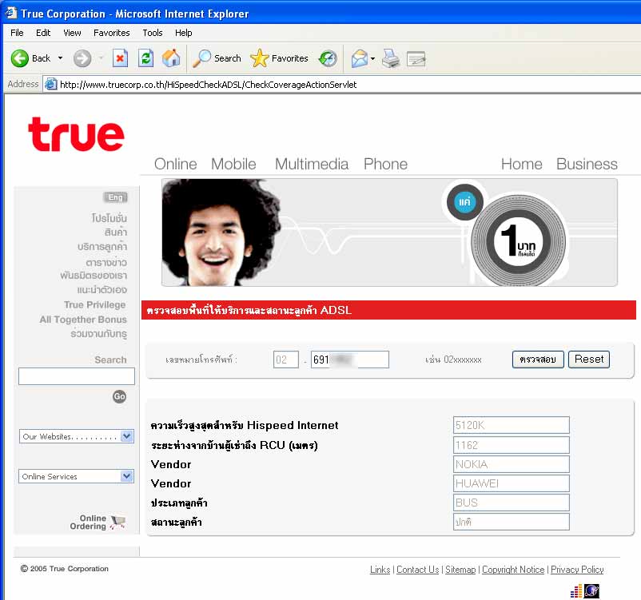Select the Mobile navigation tab

[x=233, y=164]
